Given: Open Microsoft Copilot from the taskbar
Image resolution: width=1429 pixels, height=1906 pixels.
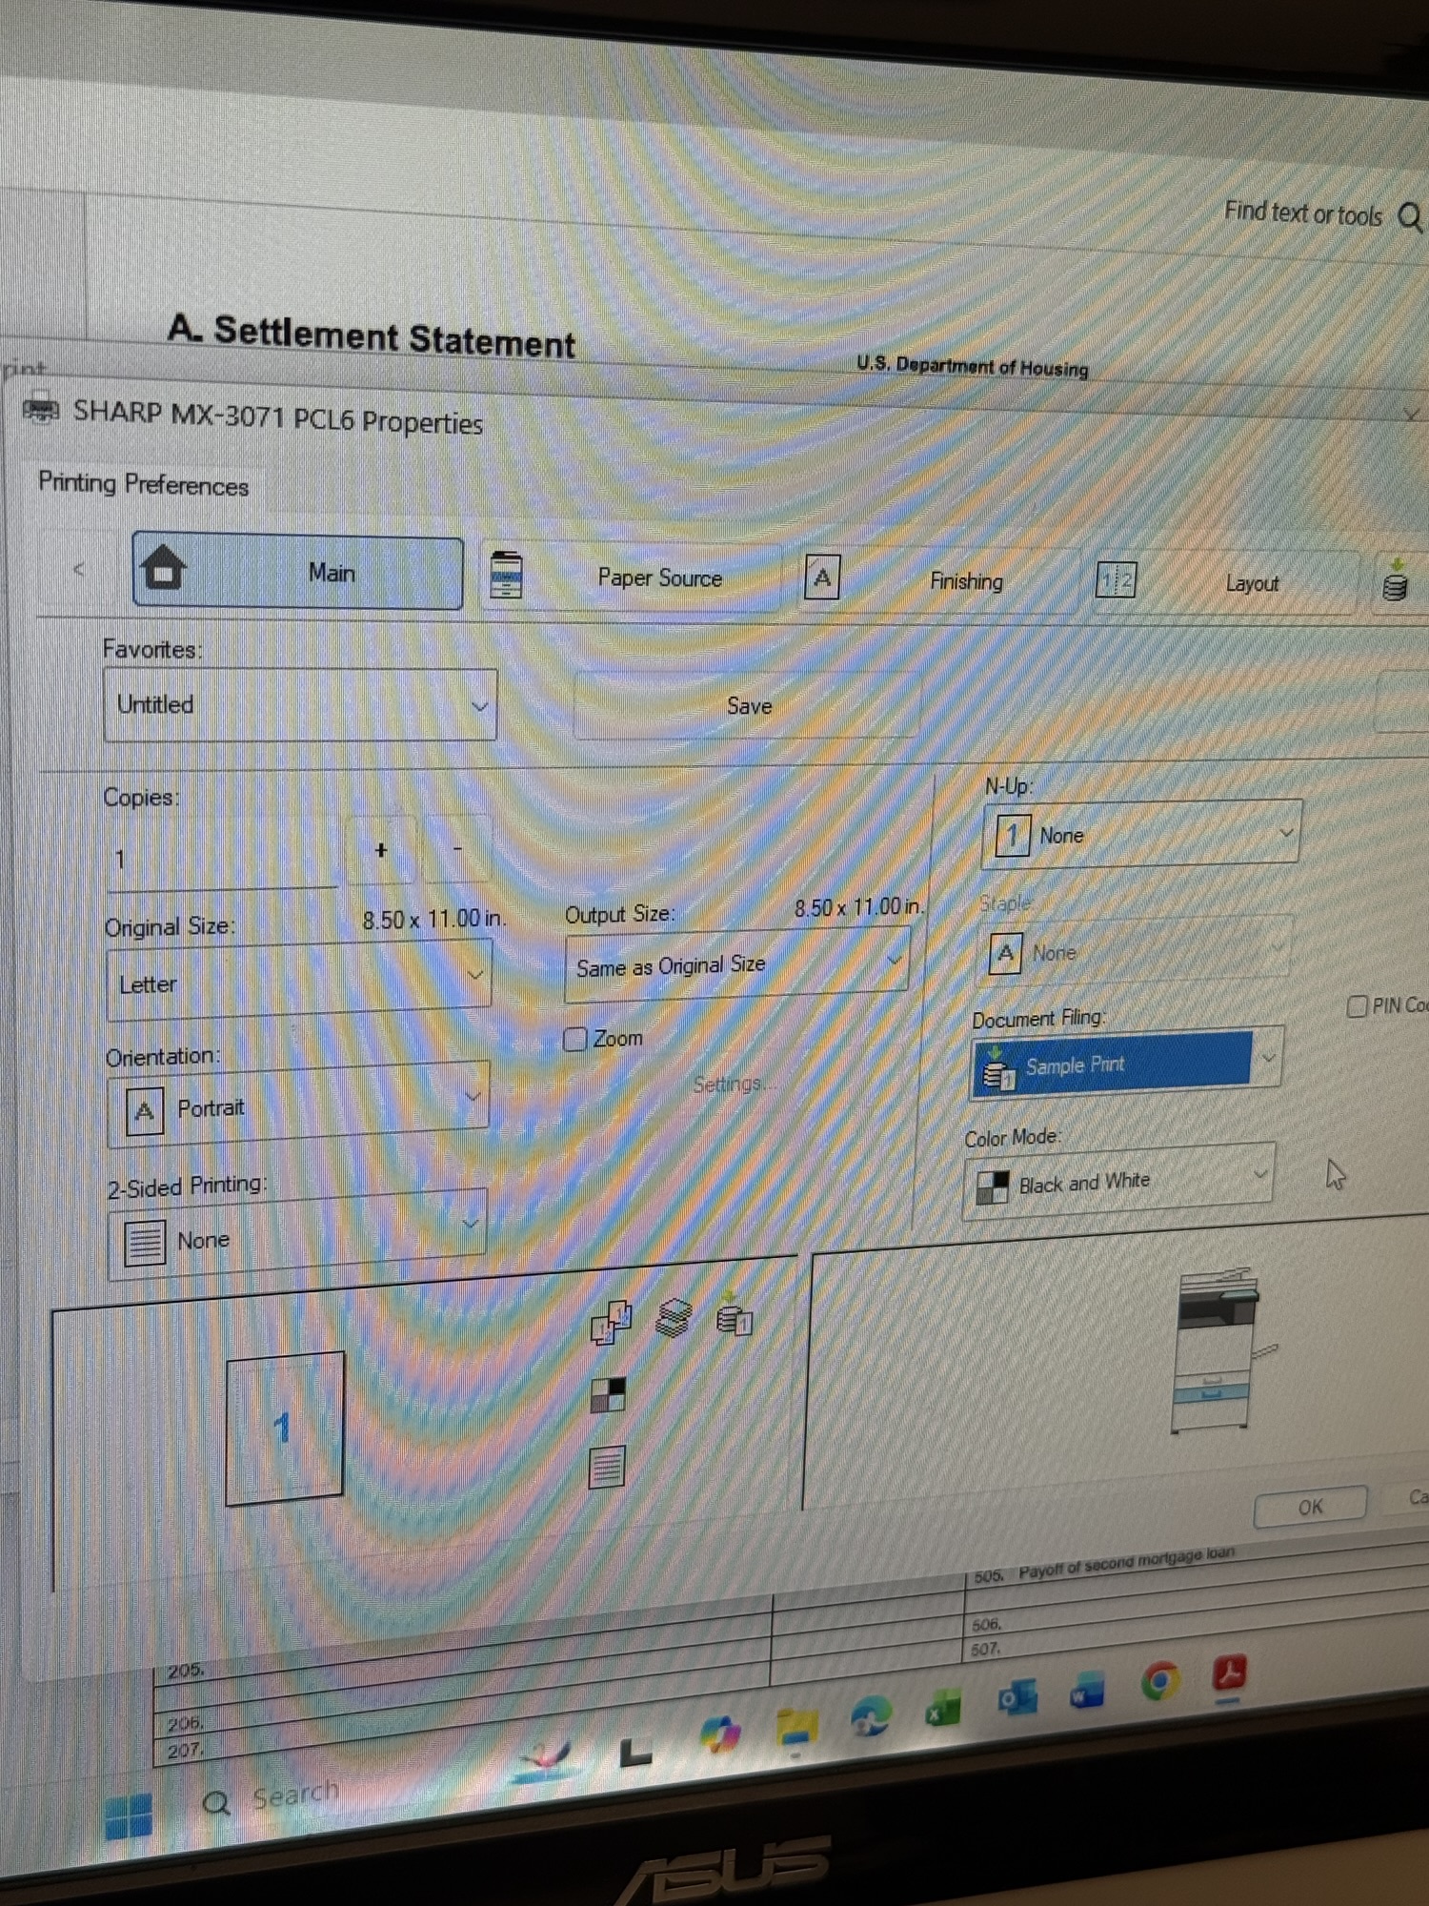Looking at the screenshot, I should (x=720, y=1733).
